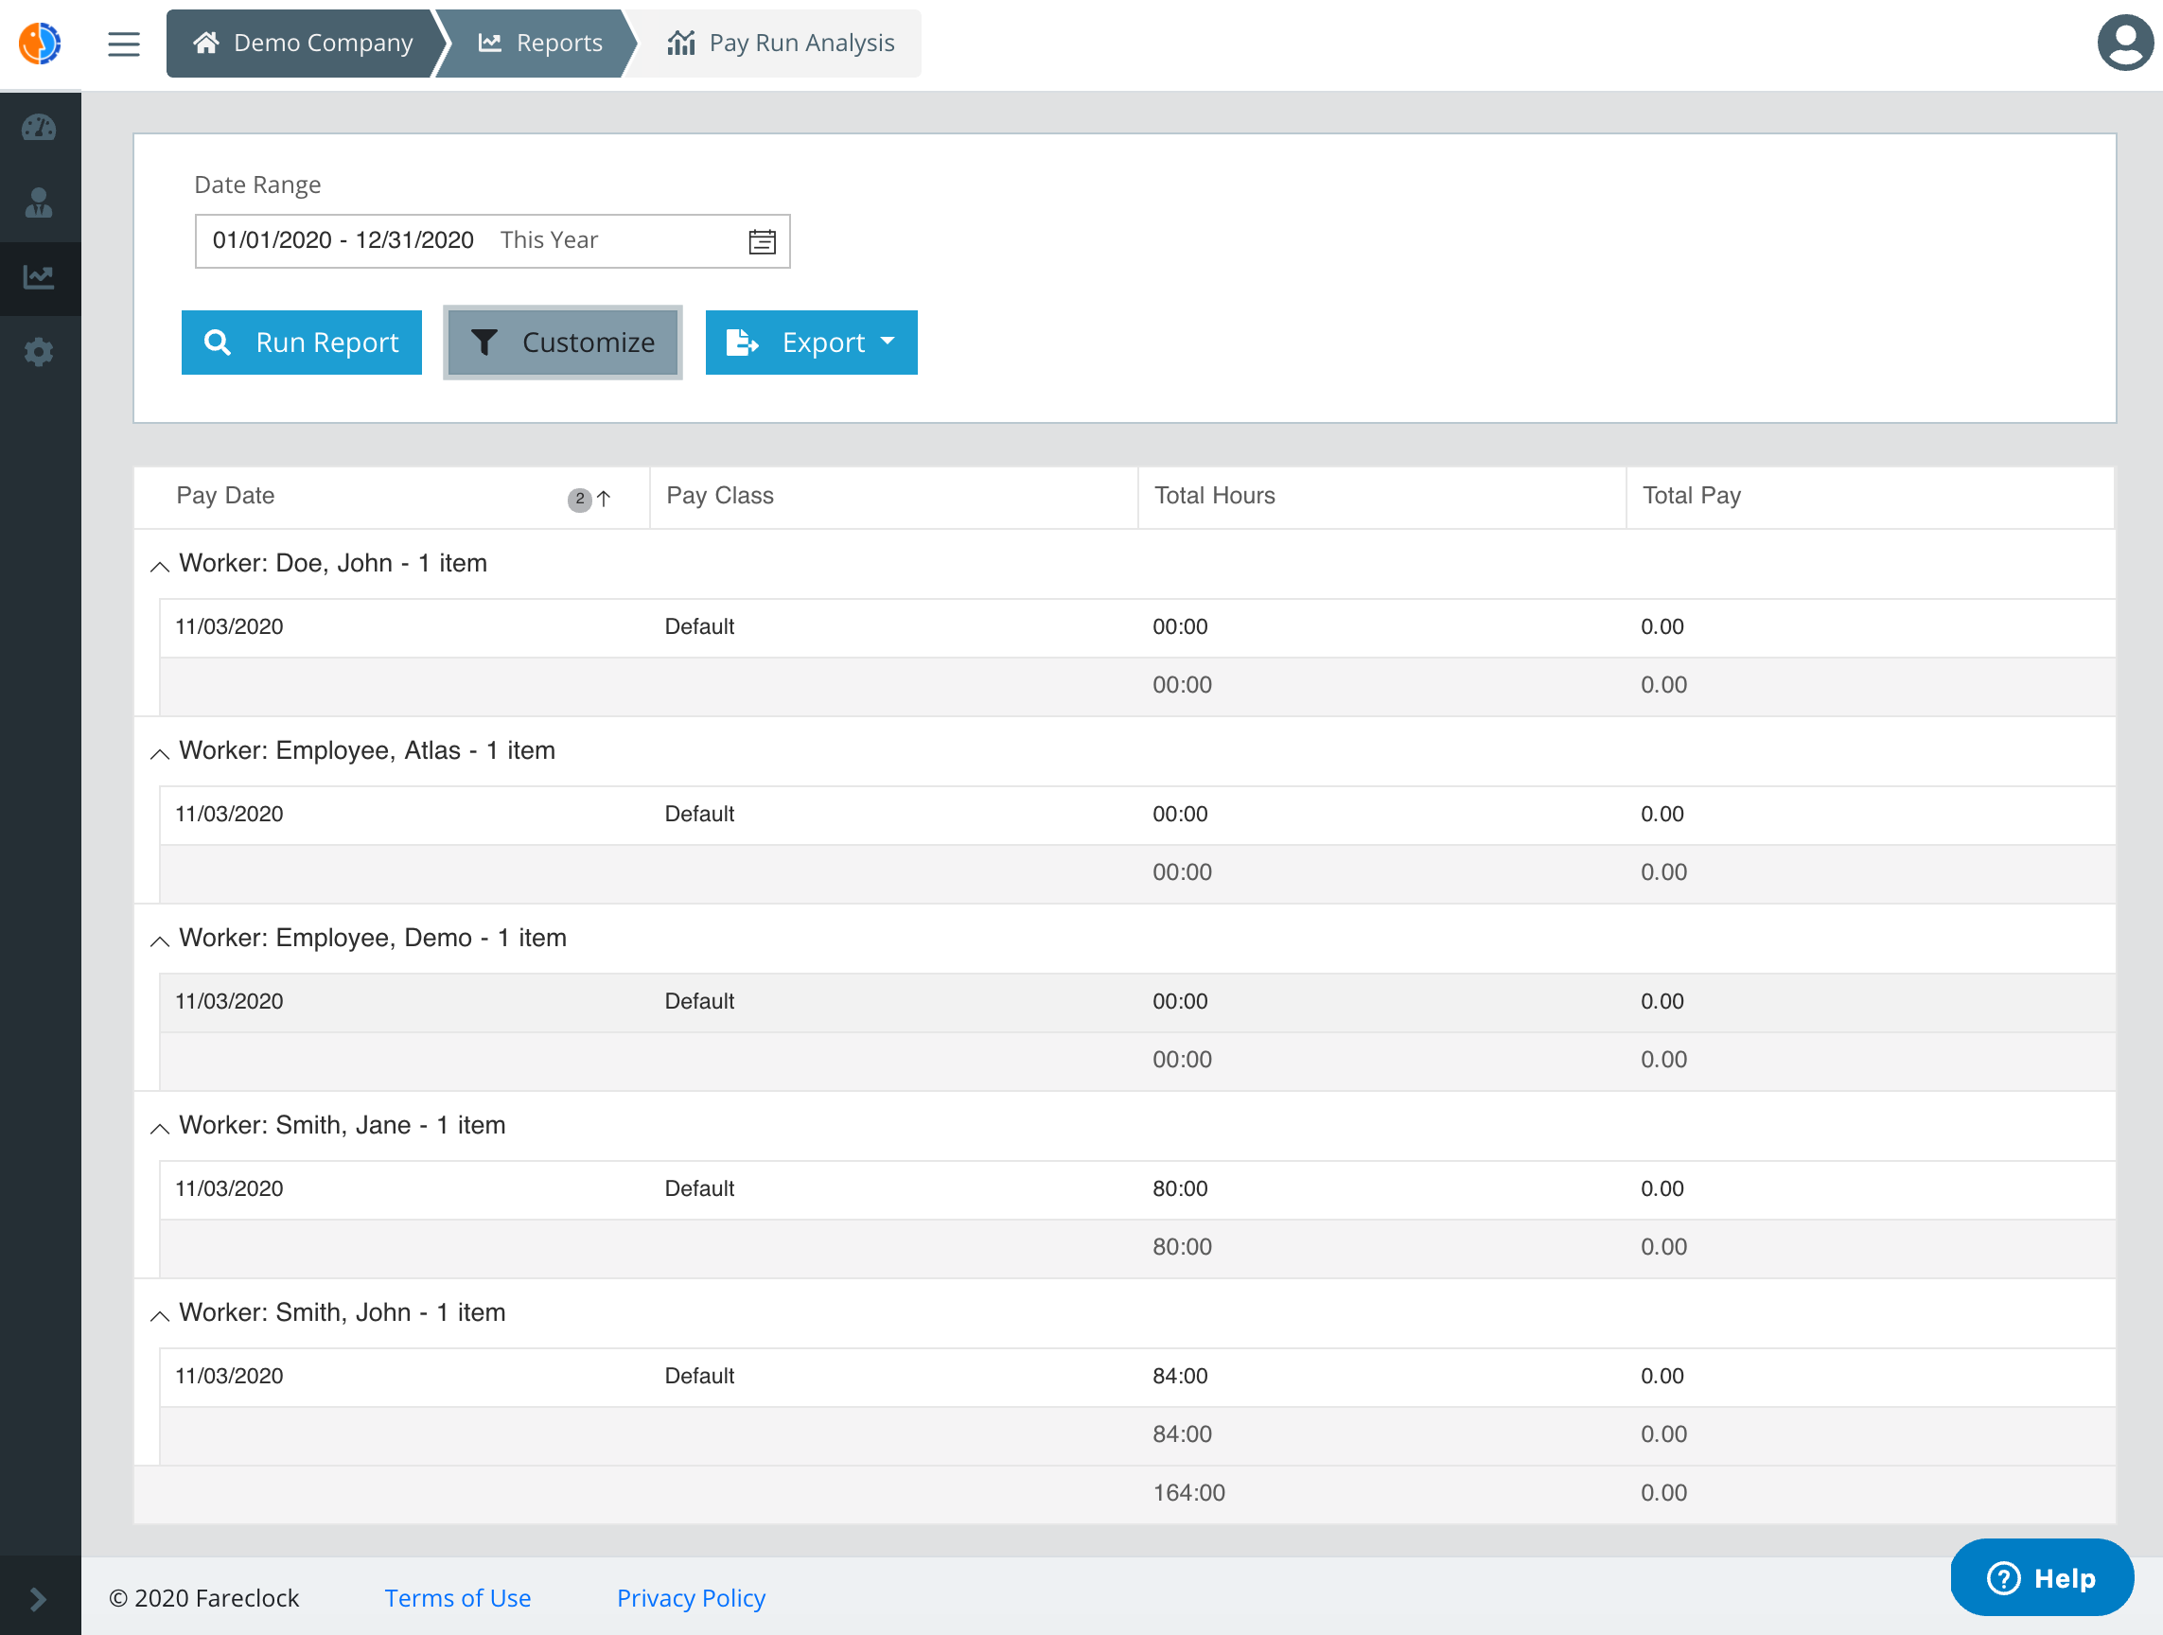Image resolution: width=2163 pixels, height=1635 pixels.
Task: Open the workers person sidebar icon
Action: coord(39,202)
